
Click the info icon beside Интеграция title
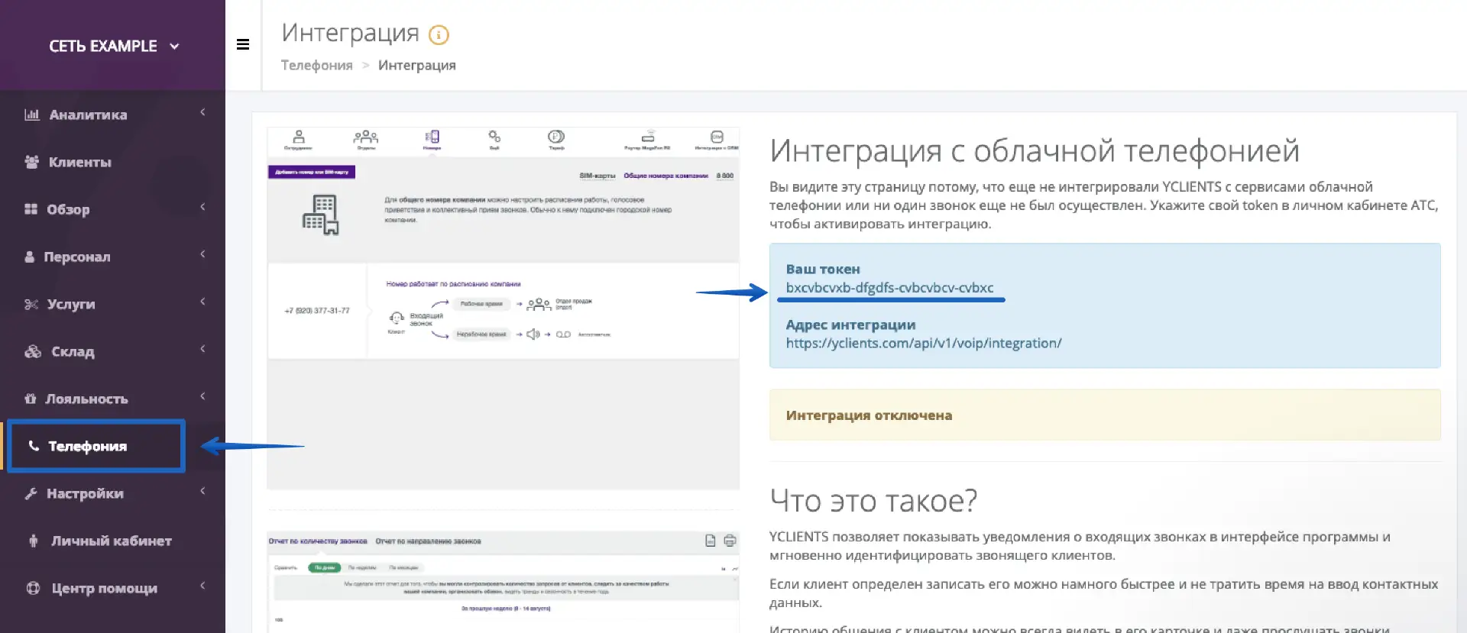(x=439, y=34)
